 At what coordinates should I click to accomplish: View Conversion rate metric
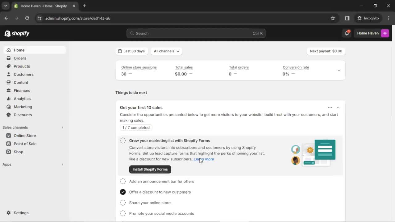point(296,71)
